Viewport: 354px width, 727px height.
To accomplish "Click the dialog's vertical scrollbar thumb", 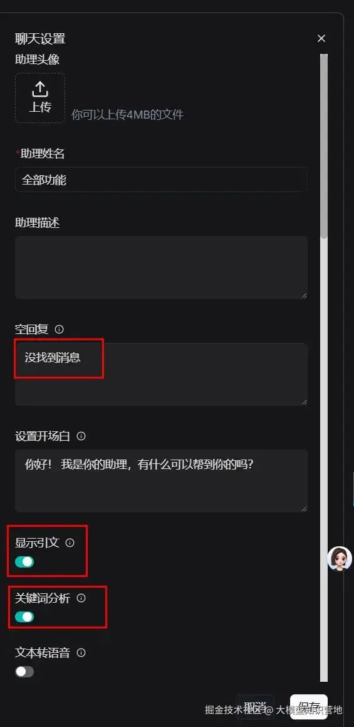I will [x=324, y=146].
